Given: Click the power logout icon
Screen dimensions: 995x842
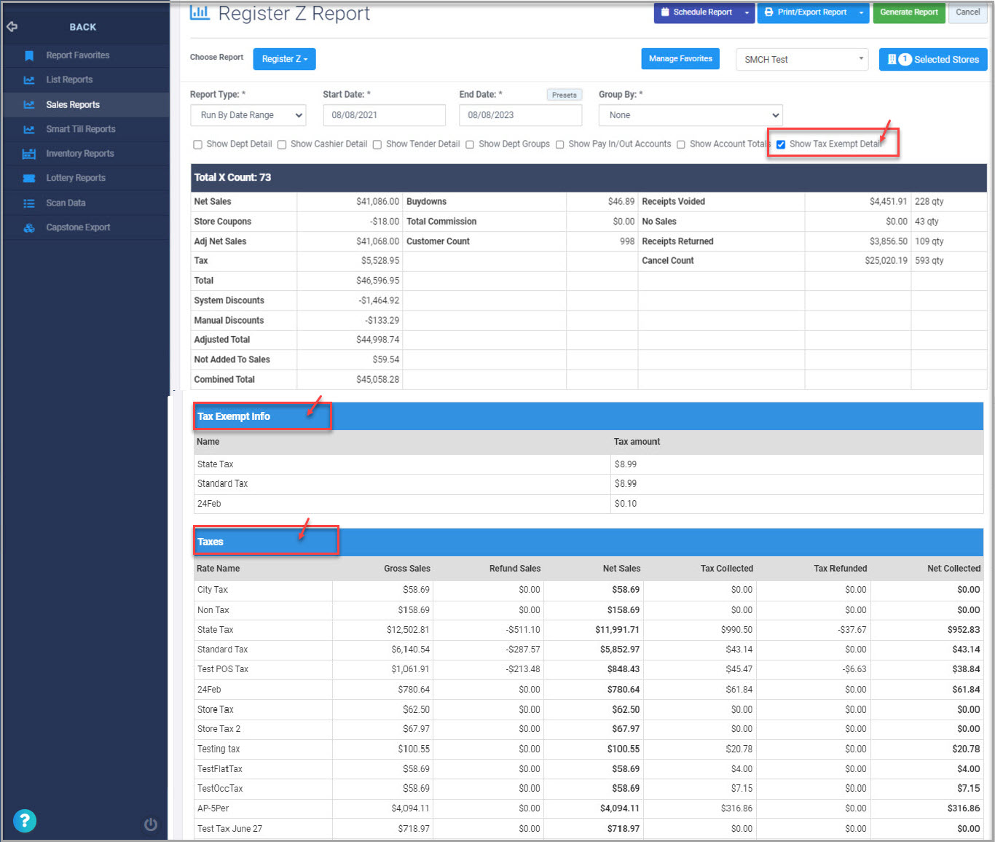Looking at the screenshot, I should (151, 825).
